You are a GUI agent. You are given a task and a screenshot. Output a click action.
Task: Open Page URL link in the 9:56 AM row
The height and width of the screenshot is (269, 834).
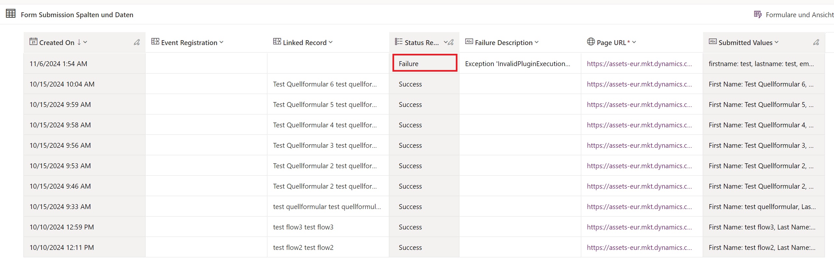point(639,146)
